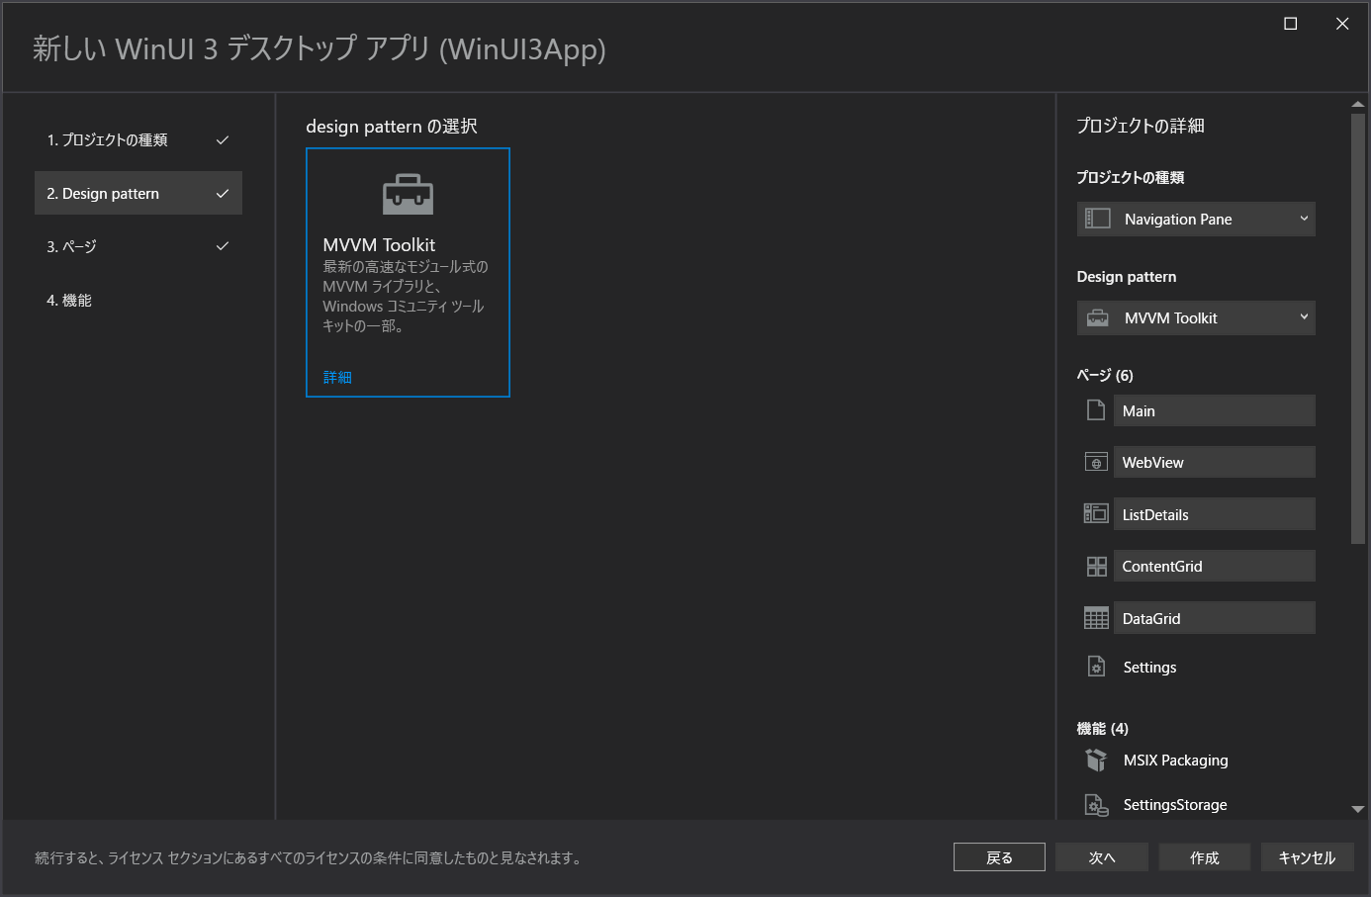The height and width of the screenshot is (897, 1371).
Task: Open the プロジェクトの種類 Navigation Pane dropdown
Action: 1196,219
